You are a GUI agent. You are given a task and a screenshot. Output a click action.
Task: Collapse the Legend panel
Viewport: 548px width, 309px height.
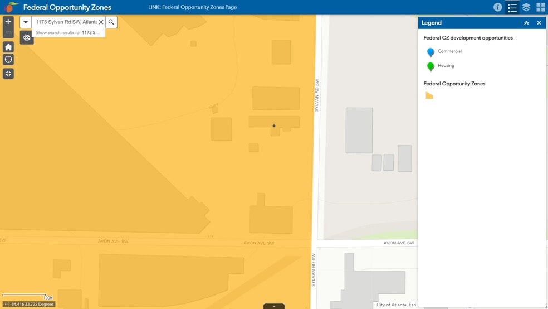click(526, 23)
